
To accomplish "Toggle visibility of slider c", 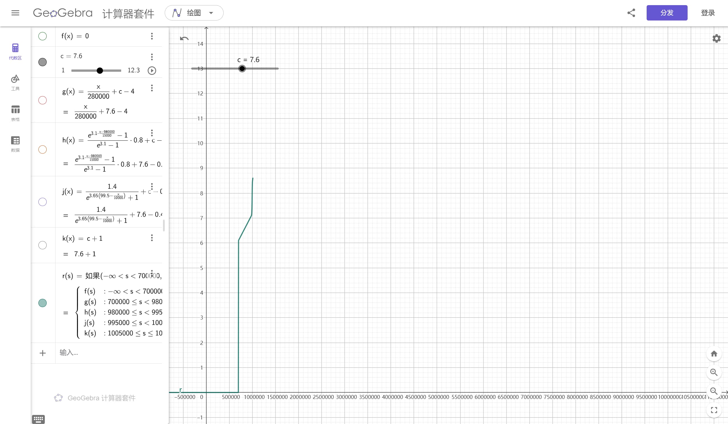I will 42,62.
